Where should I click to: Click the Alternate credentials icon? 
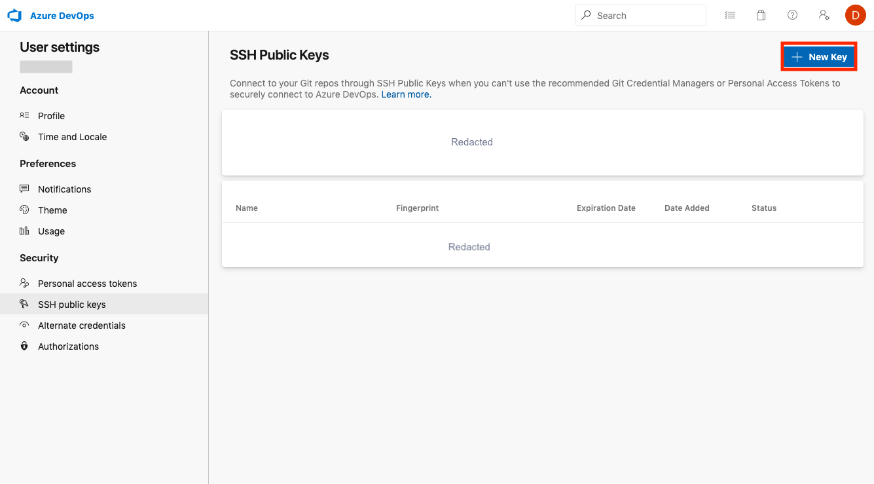pyautogui.click(x=24, y=325)
